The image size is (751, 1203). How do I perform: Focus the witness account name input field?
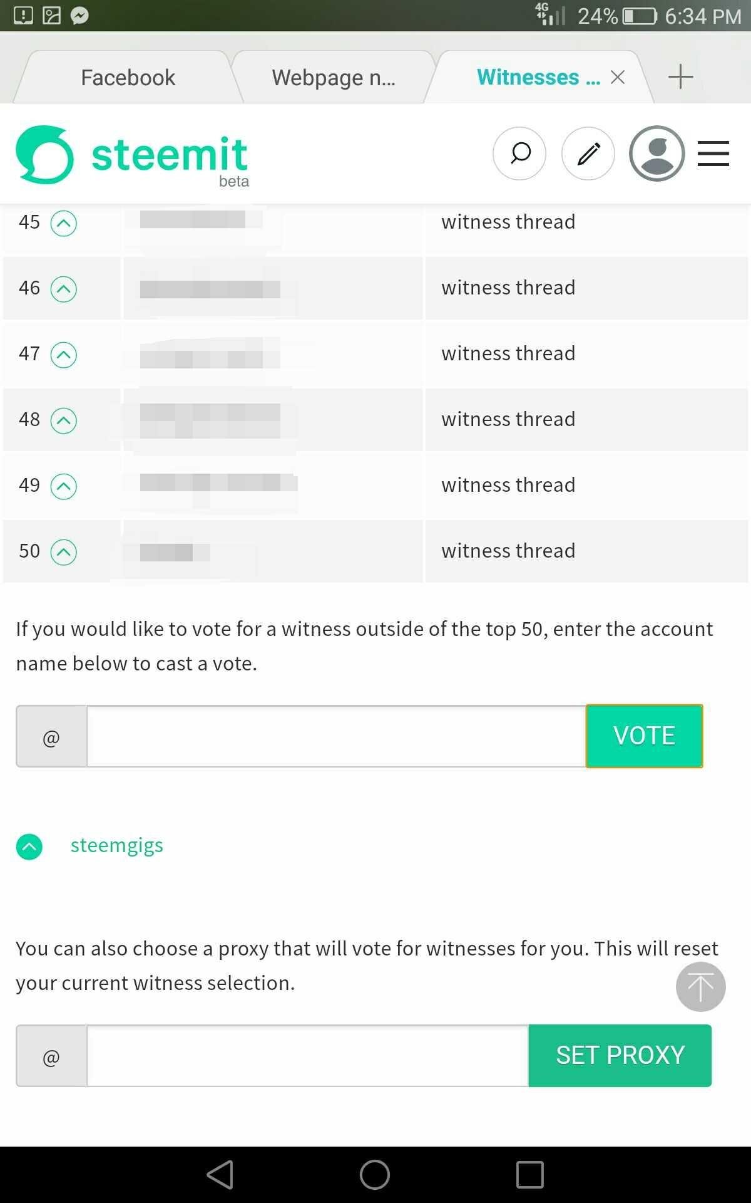click(x=336, y=736)
